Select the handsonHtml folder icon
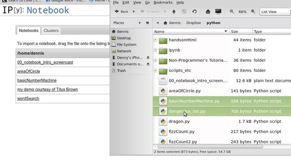The width and height of the screenshot is (291, 163). point(163,40)
